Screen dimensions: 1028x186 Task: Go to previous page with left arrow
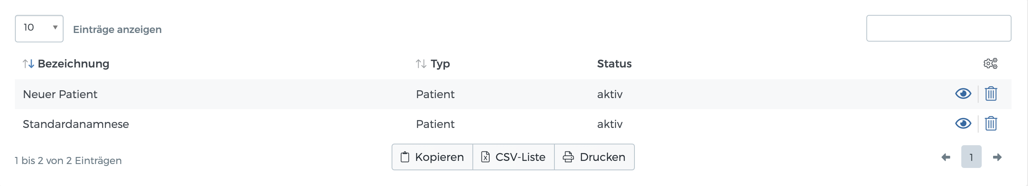pos(945,157)
